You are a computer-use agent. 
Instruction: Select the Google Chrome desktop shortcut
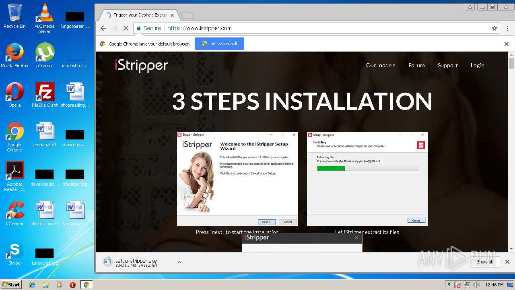(x=14, y=137)
